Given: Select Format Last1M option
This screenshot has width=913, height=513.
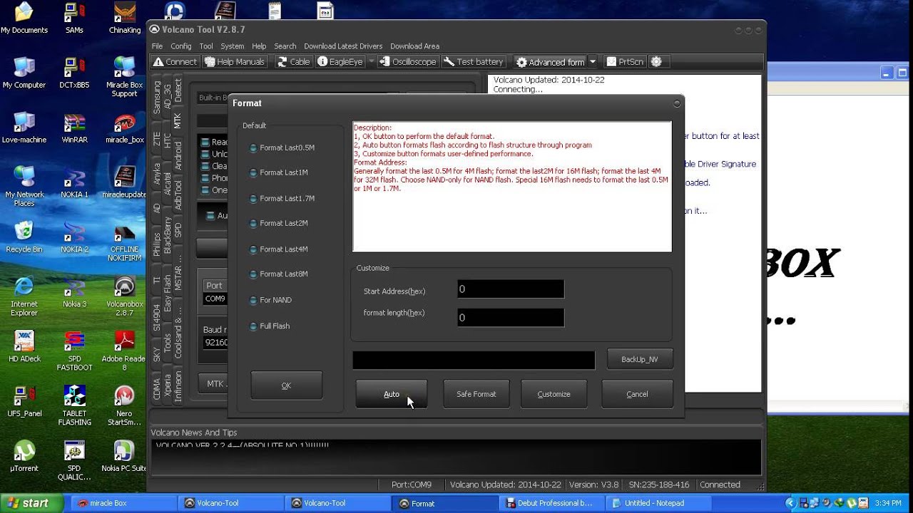Looking at the screenshot, I should click(279, 172).
